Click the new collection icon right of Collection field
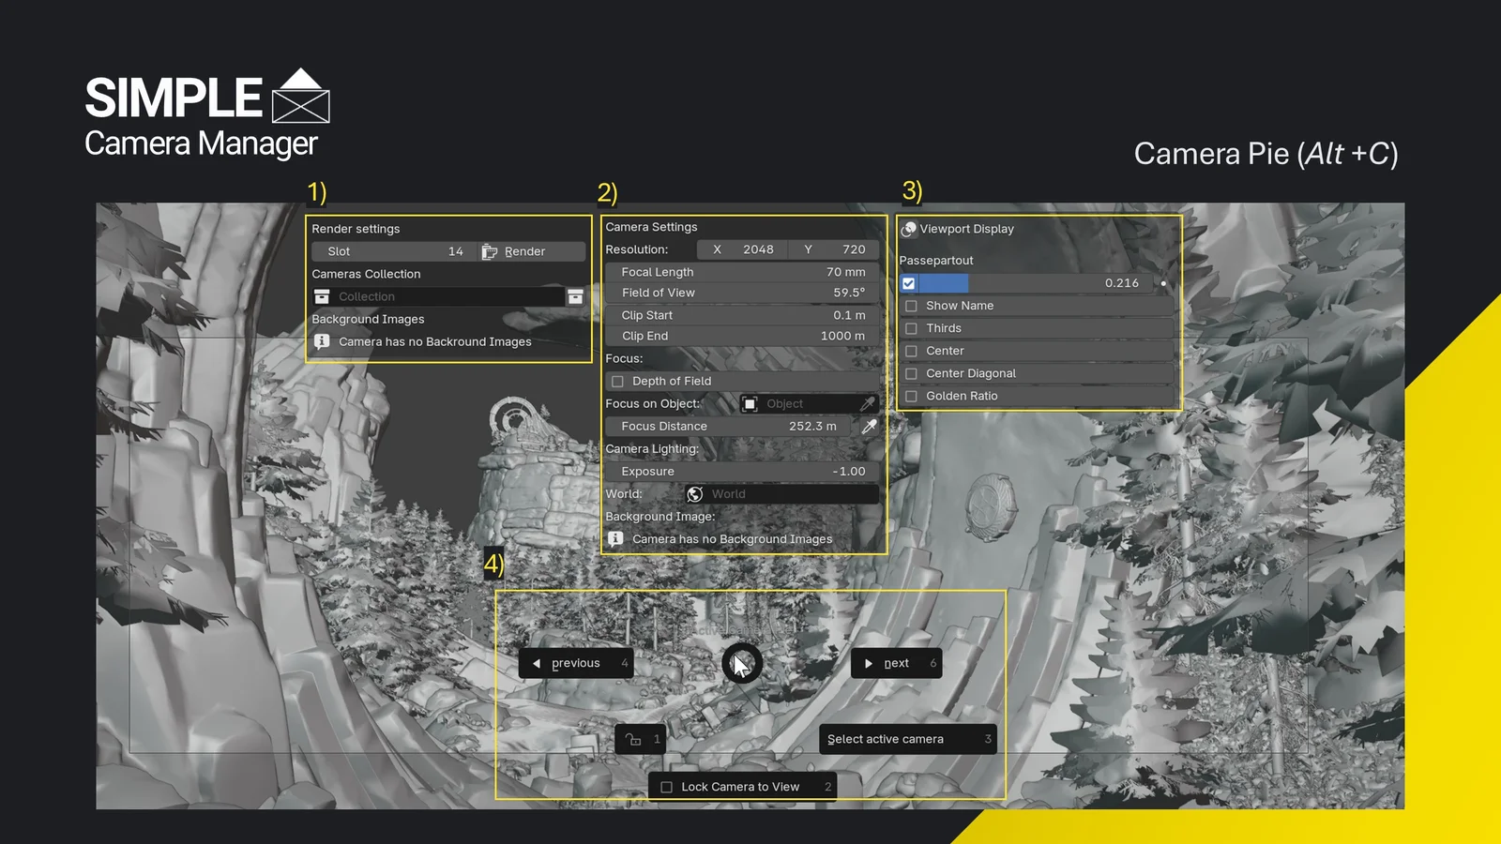Image resolution: width=1501 pixels, height=844 pixels. (x=575, y=295)
